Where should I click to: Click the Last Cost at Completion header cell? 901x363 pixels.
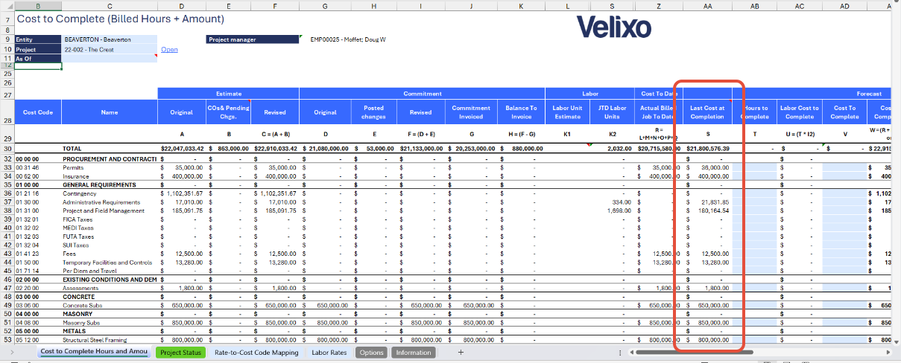click(706, 112)
